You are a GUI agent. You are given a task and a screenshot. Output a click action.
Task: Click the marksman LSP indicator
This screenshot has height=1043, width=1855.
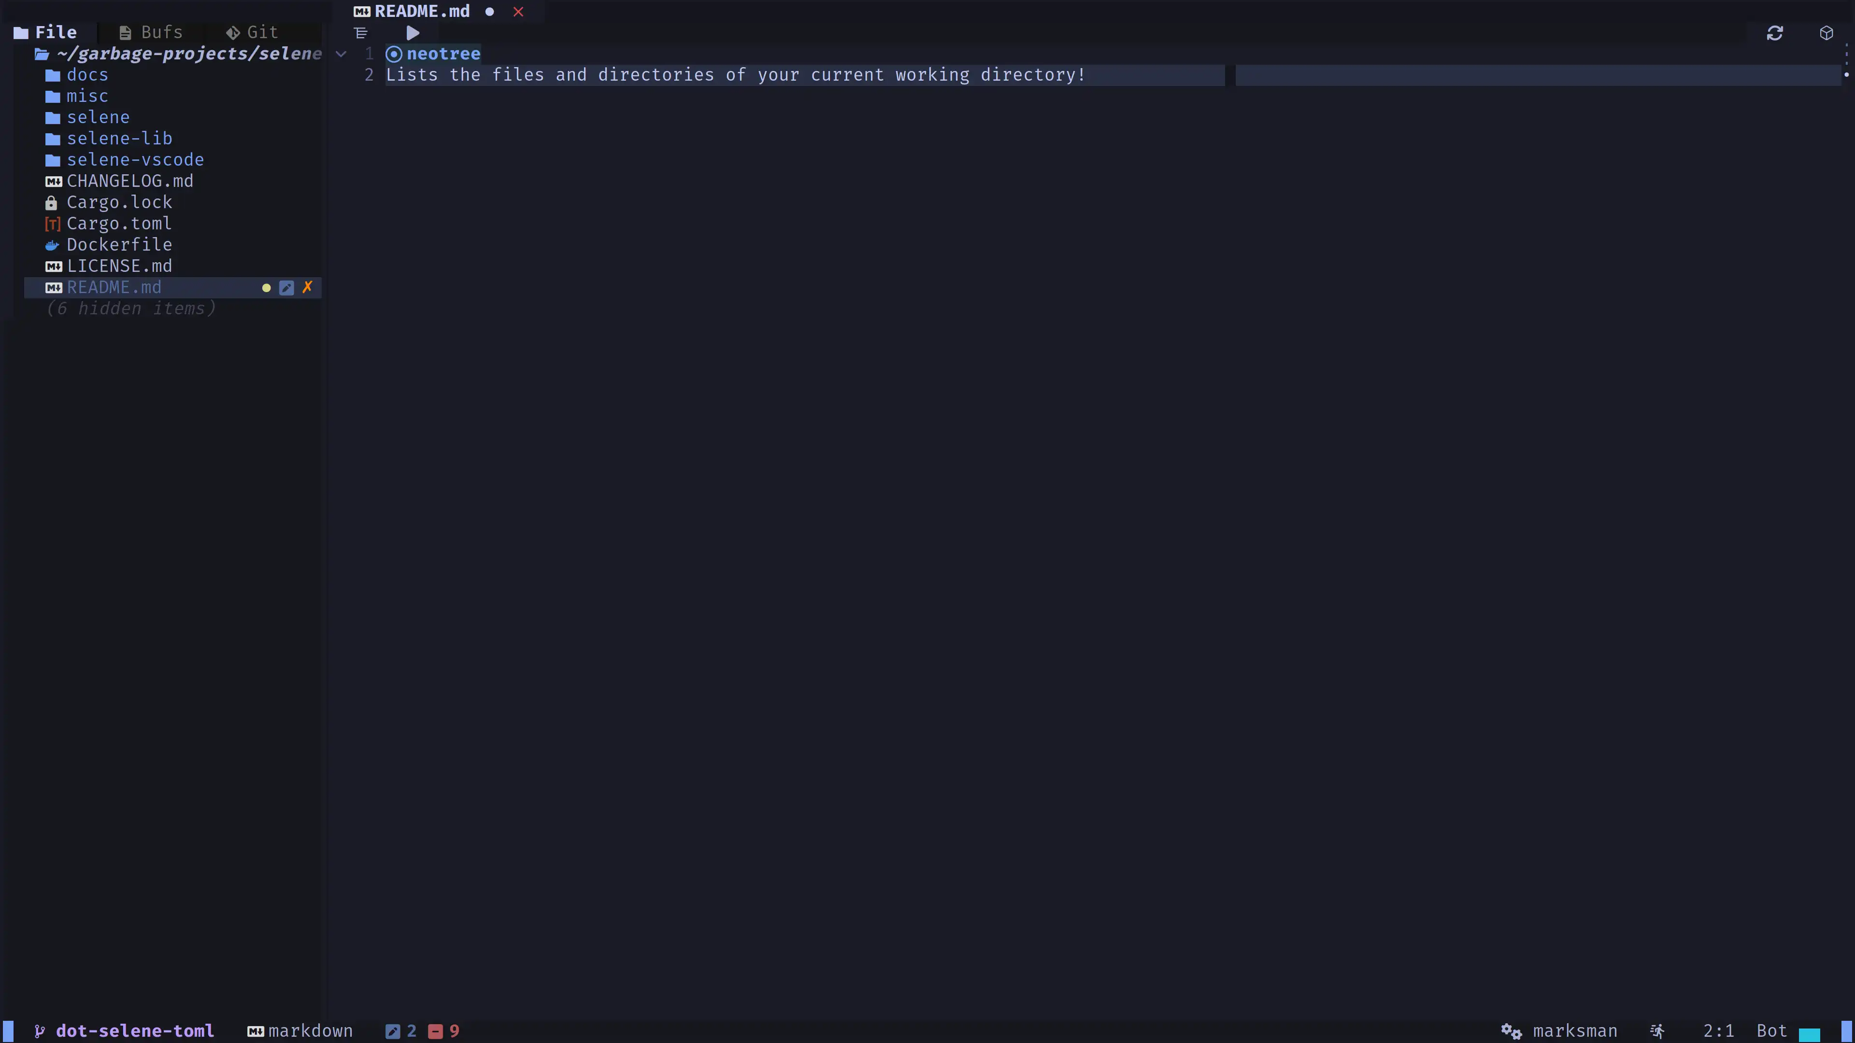[1575, 1031]
